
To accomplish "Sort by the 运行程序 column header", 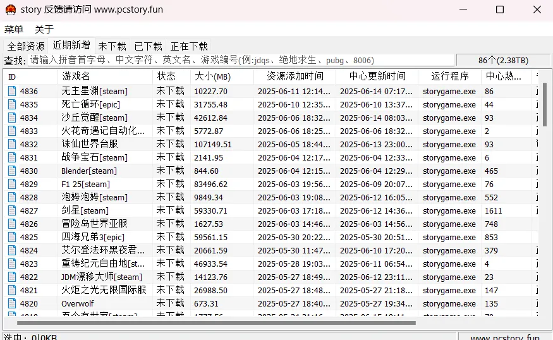I will pyautogui.click(x=449, y=76).
